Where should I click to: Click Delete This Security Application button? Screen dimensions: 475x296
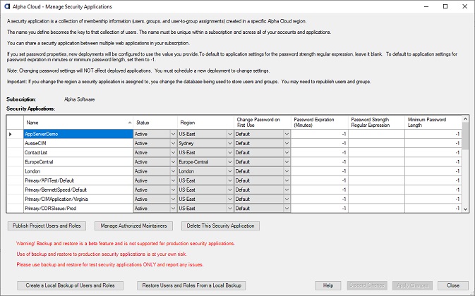pyautogui.click(x=220, y=226)
